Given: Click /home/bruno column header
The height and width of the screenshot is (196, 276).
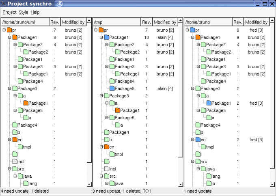Looking at the screenshot, I should [208, 22].
